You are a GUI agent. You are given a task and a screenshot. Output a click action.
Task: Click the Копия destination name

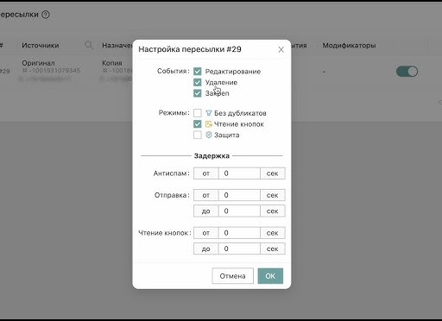pyautogui.click(x=112, y=63)
